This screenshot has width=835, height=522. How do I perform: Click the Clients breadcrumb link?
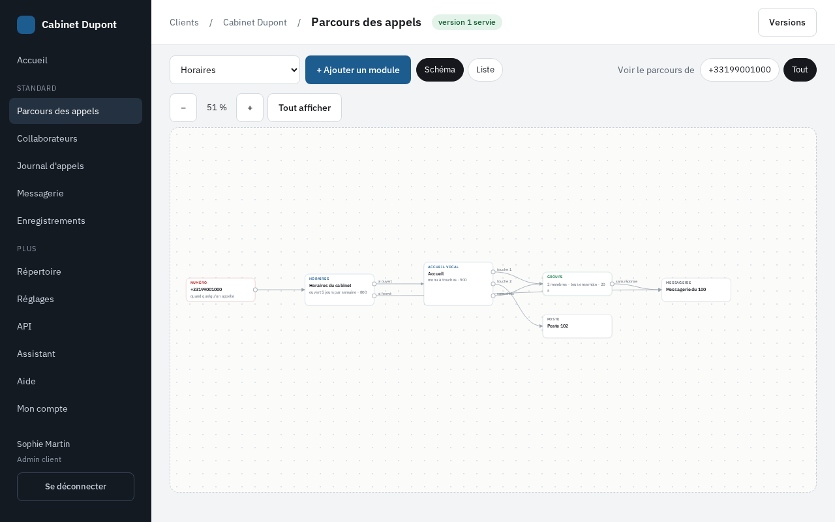coord(184,22)
